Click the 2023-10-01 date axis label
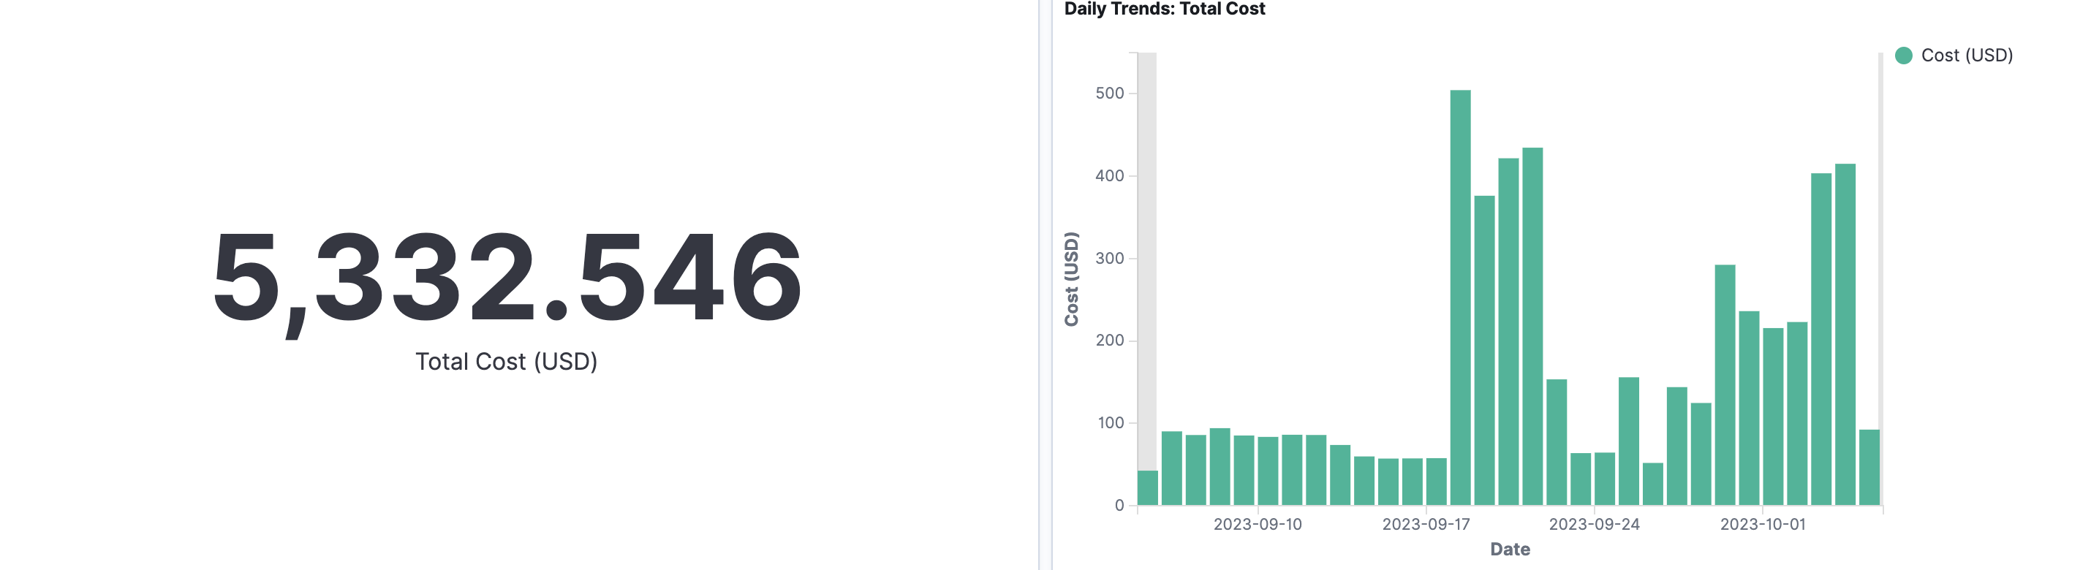Screen dimensions: 2091x570 pyautogui.click(x=1763, y=525)
